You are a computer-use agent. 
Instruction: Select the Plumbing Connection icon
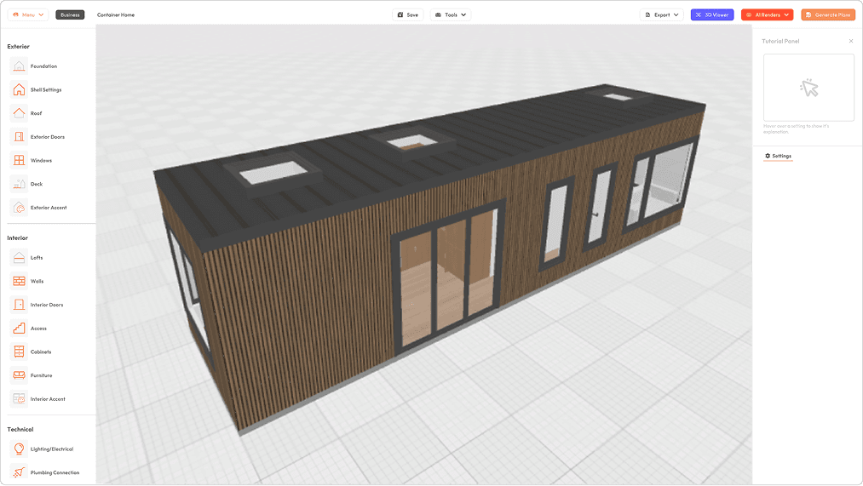(19, 472)
